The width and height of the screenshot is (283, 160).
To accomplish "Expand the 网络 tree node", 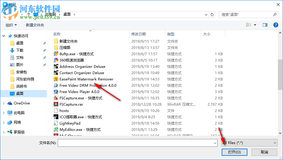I will click(4, 122).
